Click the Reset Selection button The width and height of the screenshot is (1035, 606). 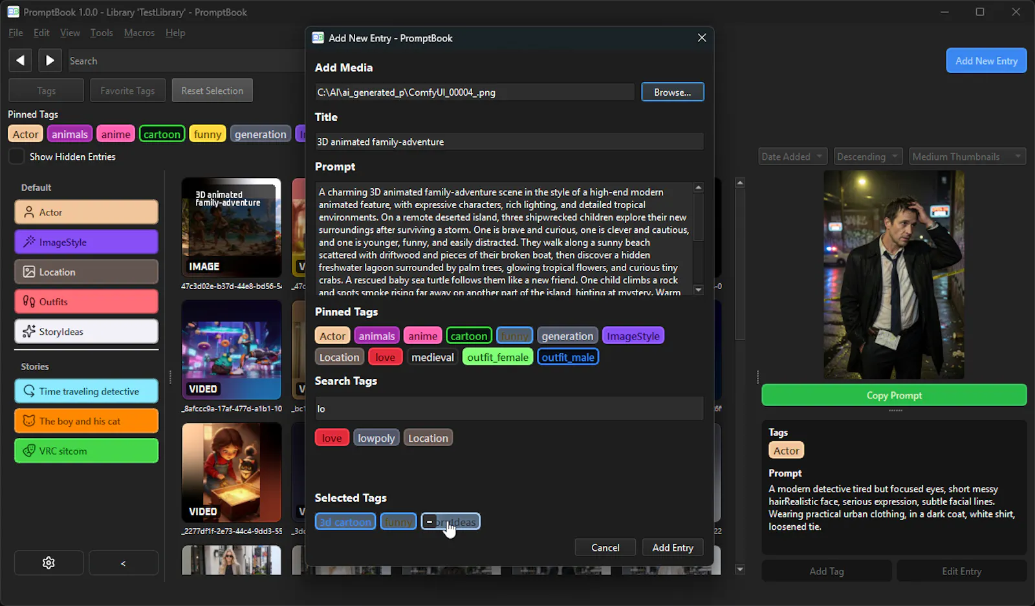coord(212,91)
